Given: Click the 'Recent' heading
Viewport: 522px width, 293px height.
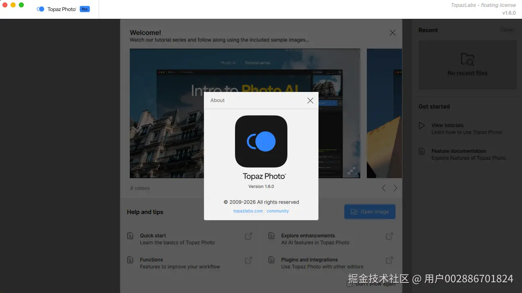Looking at the screenshot, I should 428,30.
